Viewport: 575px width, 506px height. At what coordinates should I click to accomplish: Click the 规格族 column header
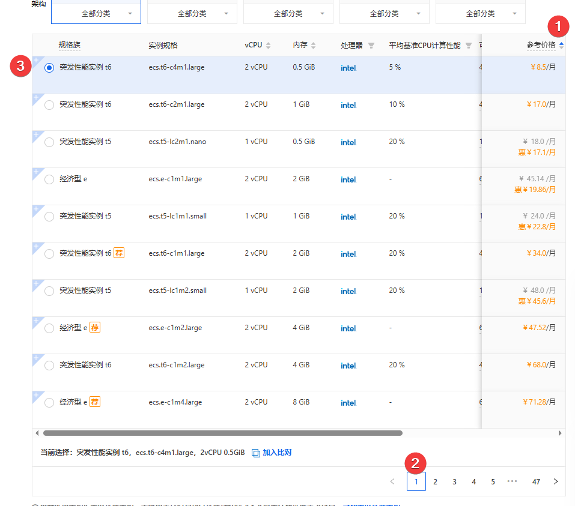pos(69,45)
